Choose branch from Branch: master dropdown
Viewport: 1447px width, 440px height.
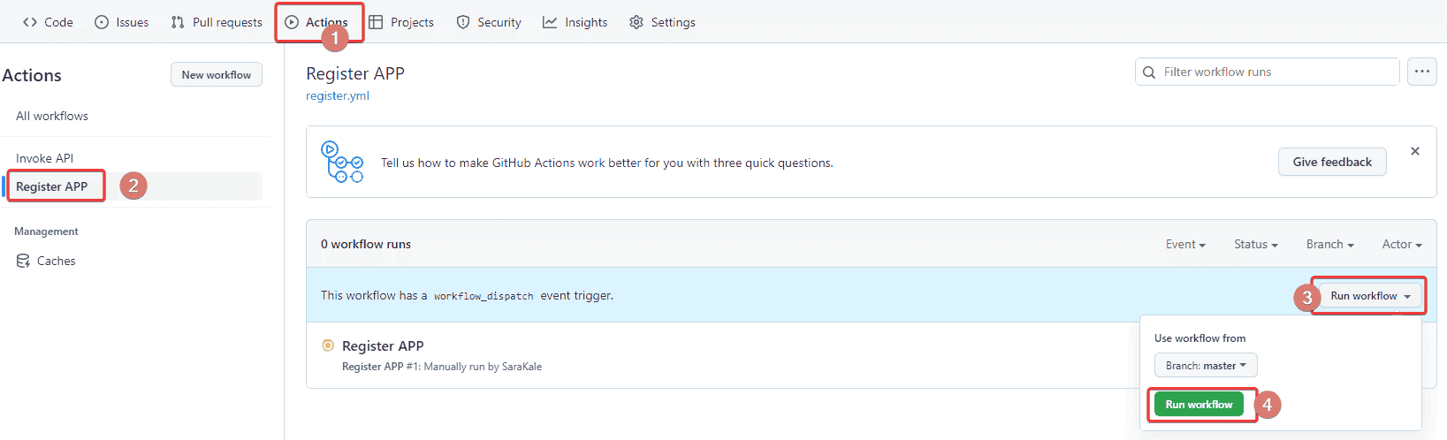click(1206, 365)
